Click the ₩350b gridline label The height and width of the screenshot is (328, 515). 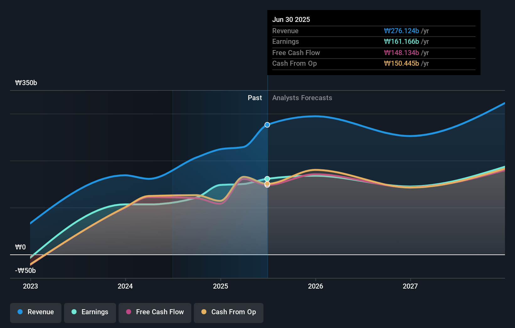(x=26, y=83)
